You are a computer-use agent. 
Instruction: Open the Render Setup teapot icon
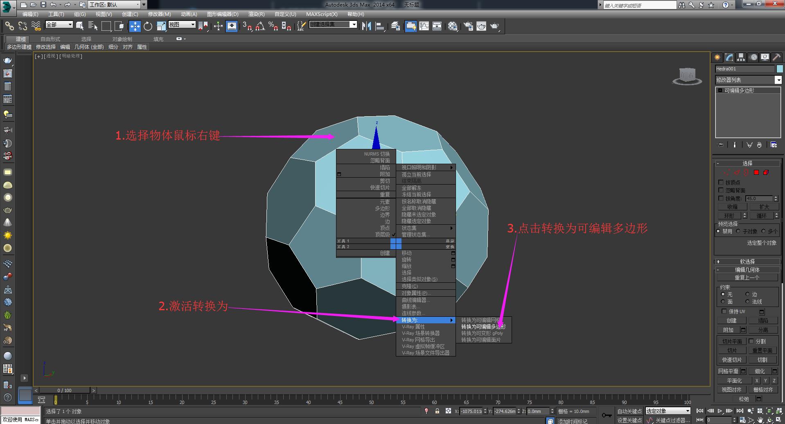(x=468, y=26)
